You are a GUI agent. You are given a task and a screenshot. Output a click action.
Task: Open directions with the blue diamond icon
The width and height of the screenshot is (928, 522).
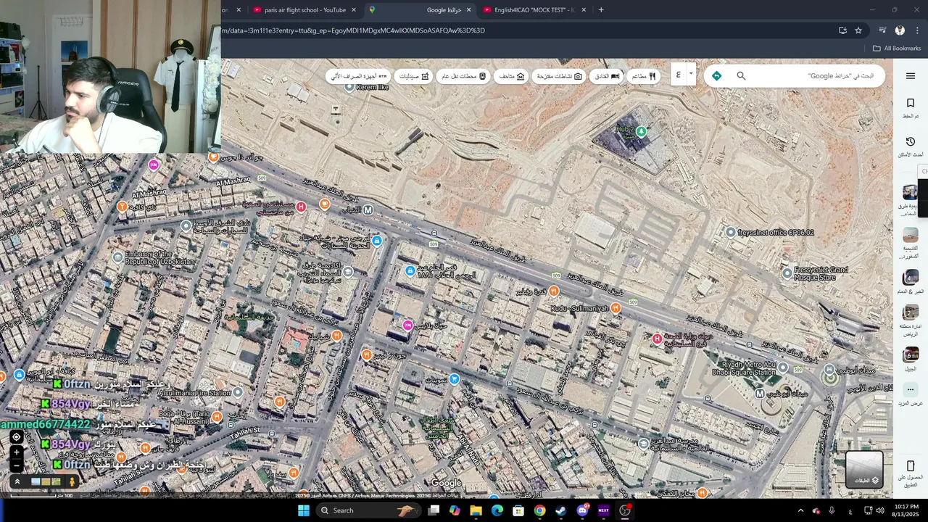[x=716, y=75]
